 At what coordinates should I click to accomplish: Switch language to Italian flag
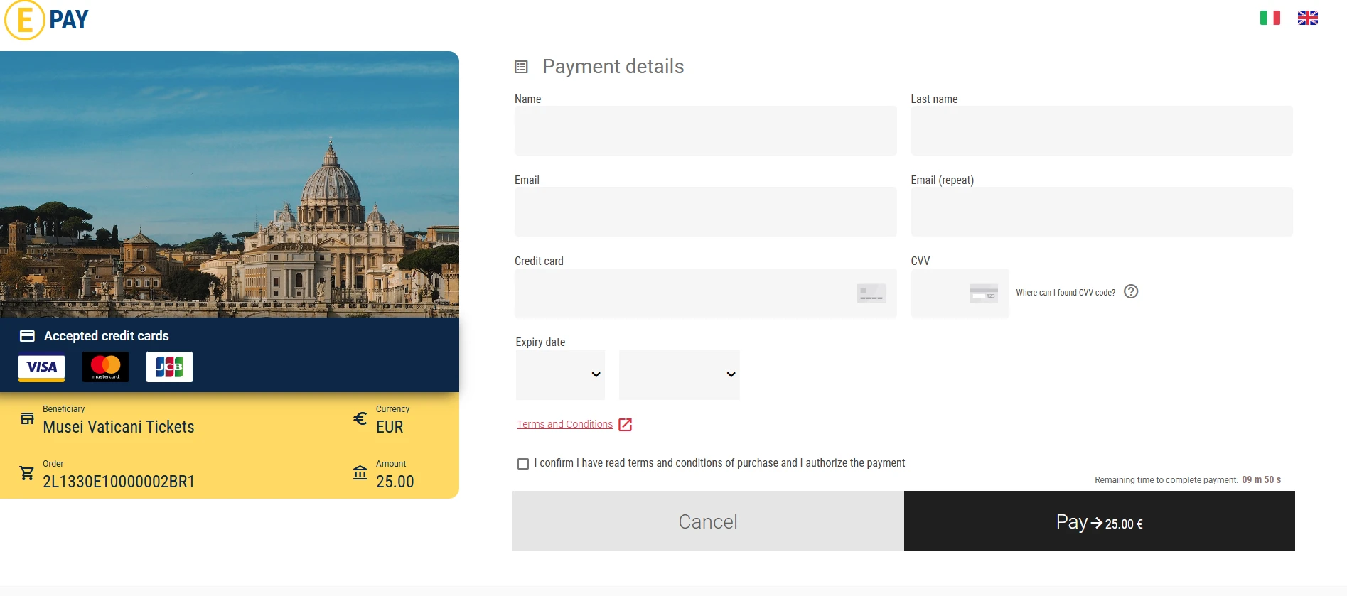[x=1270, y=18]
